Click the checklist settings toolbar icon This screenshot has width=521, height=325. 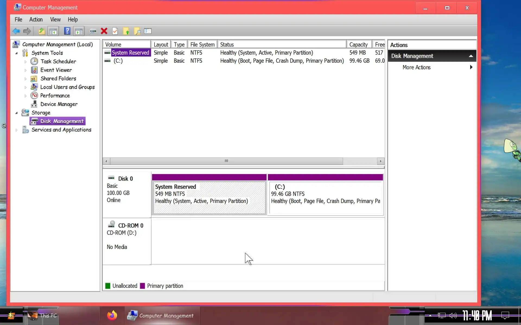tap(148, 31)
